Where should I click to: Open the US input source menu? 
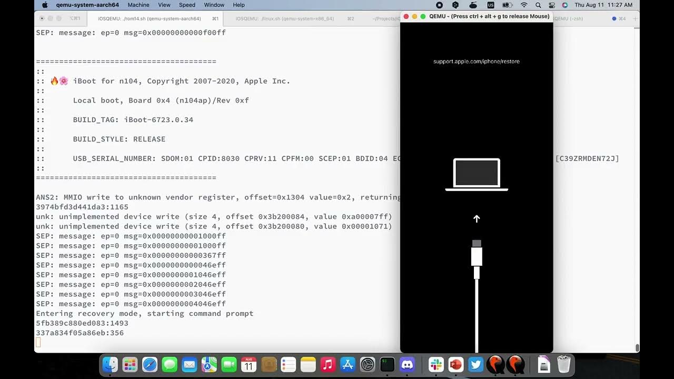pos(491,5)
